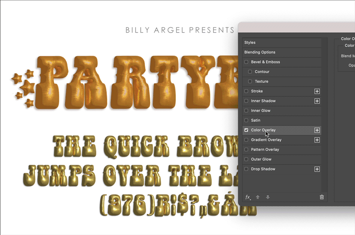
Task: Click the PARTY headline text on canvas
Action: coord(135,82)
